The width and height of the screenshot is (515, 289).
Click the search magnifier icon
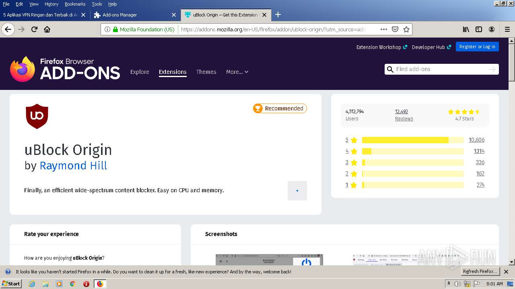pos(390,69)
